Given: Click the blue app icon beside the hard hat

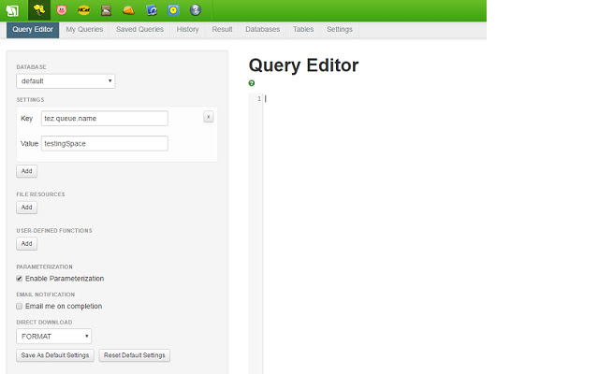Looking at the screenshot, I should [152, 10].
